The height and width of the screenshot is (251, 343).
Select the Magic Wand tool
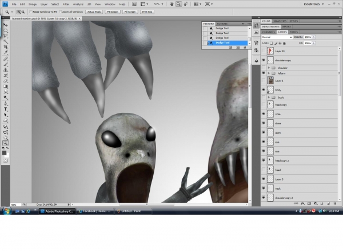pyautogui.click(x=5, y=41)
